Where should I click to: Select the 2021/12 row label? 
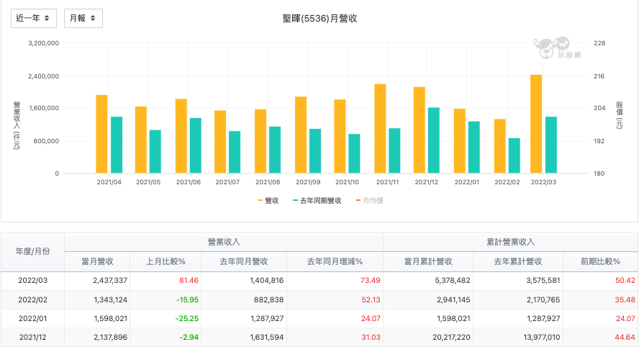coord(32,337)
